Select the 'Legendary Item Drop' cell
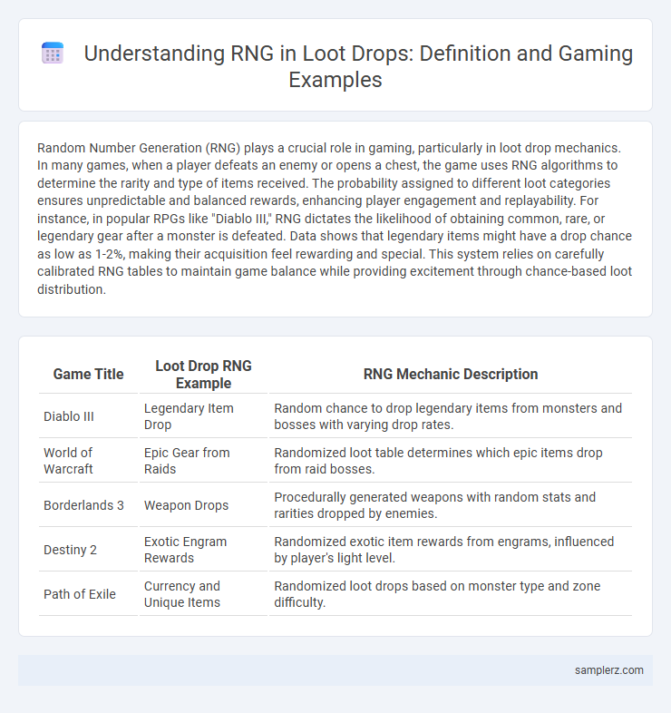The image size is (671, 713). coord(203,416)
